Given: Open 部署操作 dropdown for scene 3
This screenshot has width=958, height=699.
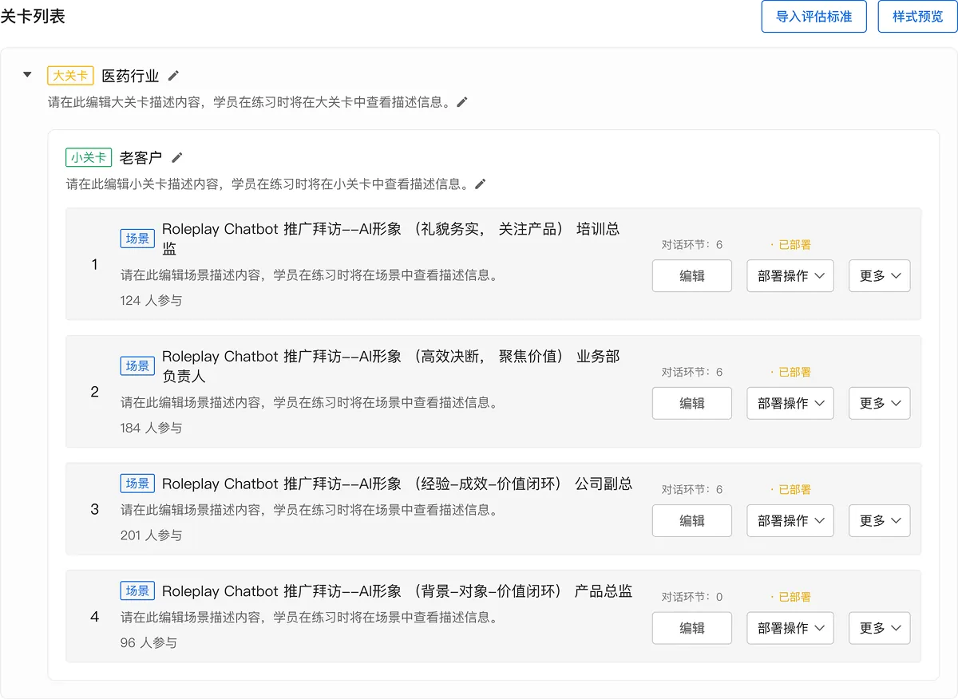Looking at the screenshot, I should [x=790, y=521].
